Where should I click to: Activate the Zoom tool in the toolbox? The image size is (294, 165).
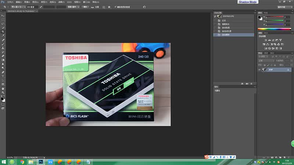3,93
